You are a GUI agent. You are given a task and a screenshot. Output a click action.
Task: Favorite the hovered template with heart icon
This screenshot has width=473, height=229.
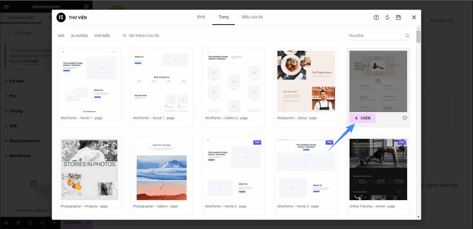coord(405,118)
